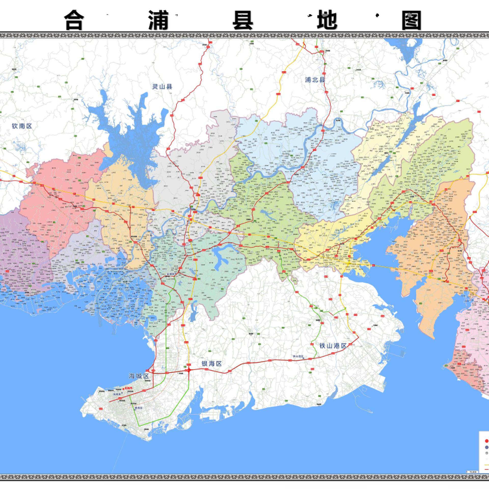Click the large 银海区 label beside the expressway
This screenshot has height=489, width=489.
tap(212, 364)
